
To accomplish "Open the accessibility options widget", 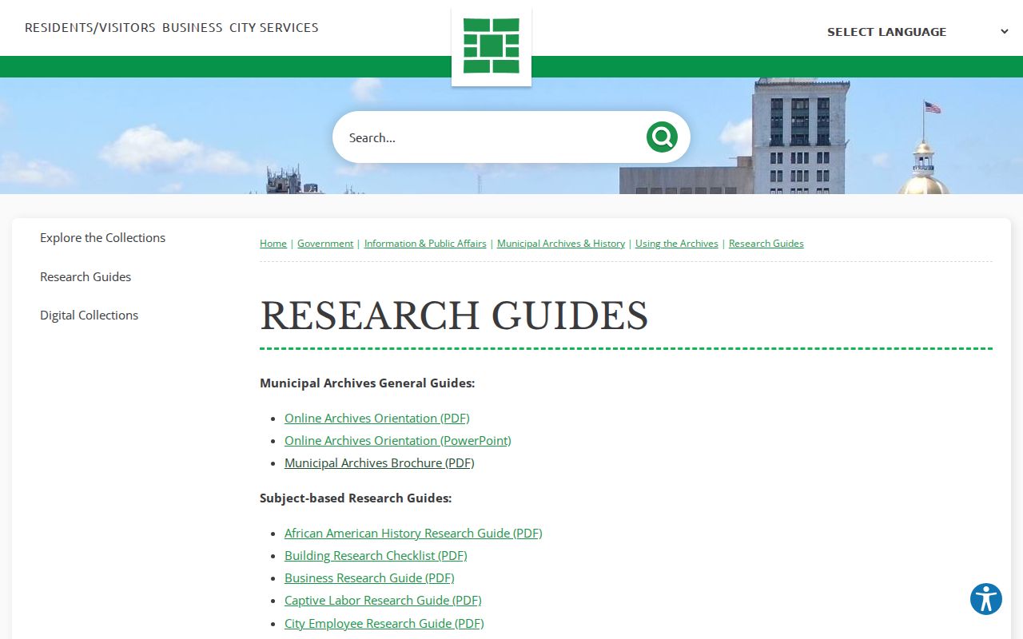I will (x=986, y=599).
